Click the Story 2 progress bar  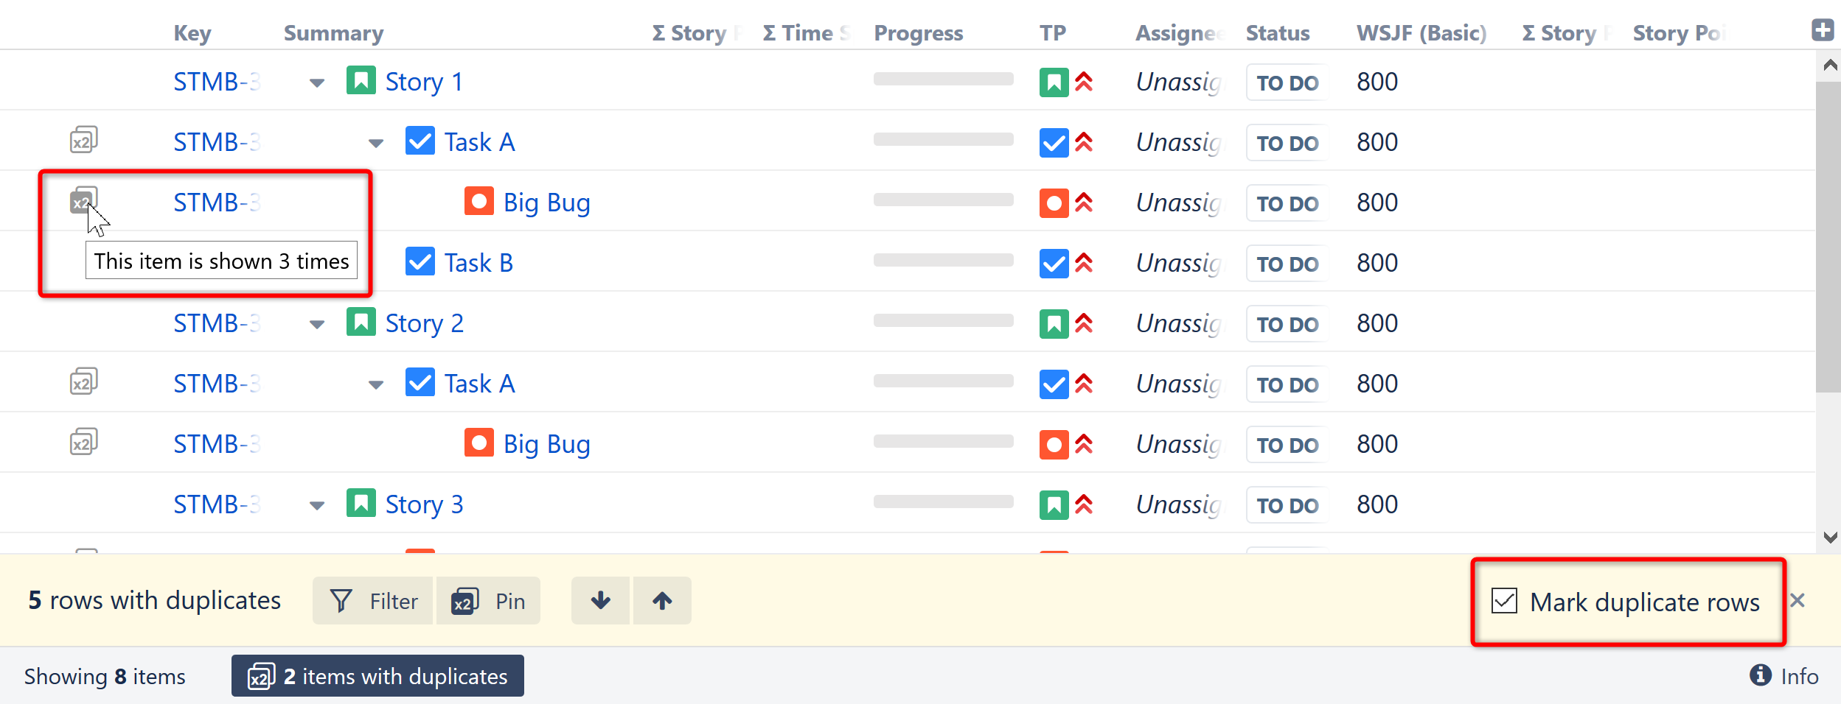943,320
